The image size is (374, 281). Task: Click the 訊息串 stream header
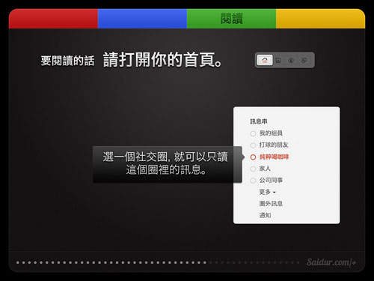point(259,121)
